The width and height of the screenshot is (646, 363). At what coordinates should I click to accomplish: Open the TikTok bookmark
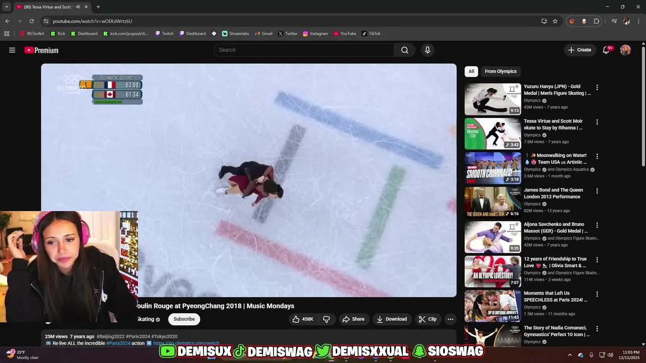tap(371, 34)
